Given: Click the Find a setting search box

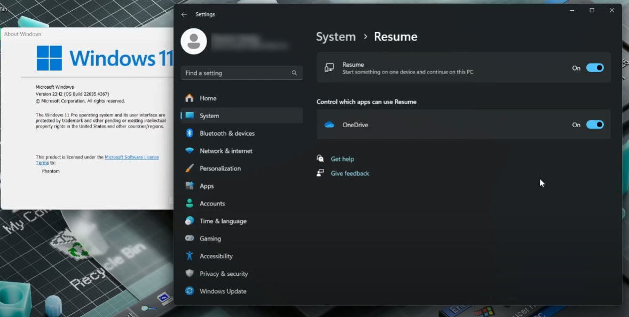Looking at the screenshot, I should pos(241,73).
